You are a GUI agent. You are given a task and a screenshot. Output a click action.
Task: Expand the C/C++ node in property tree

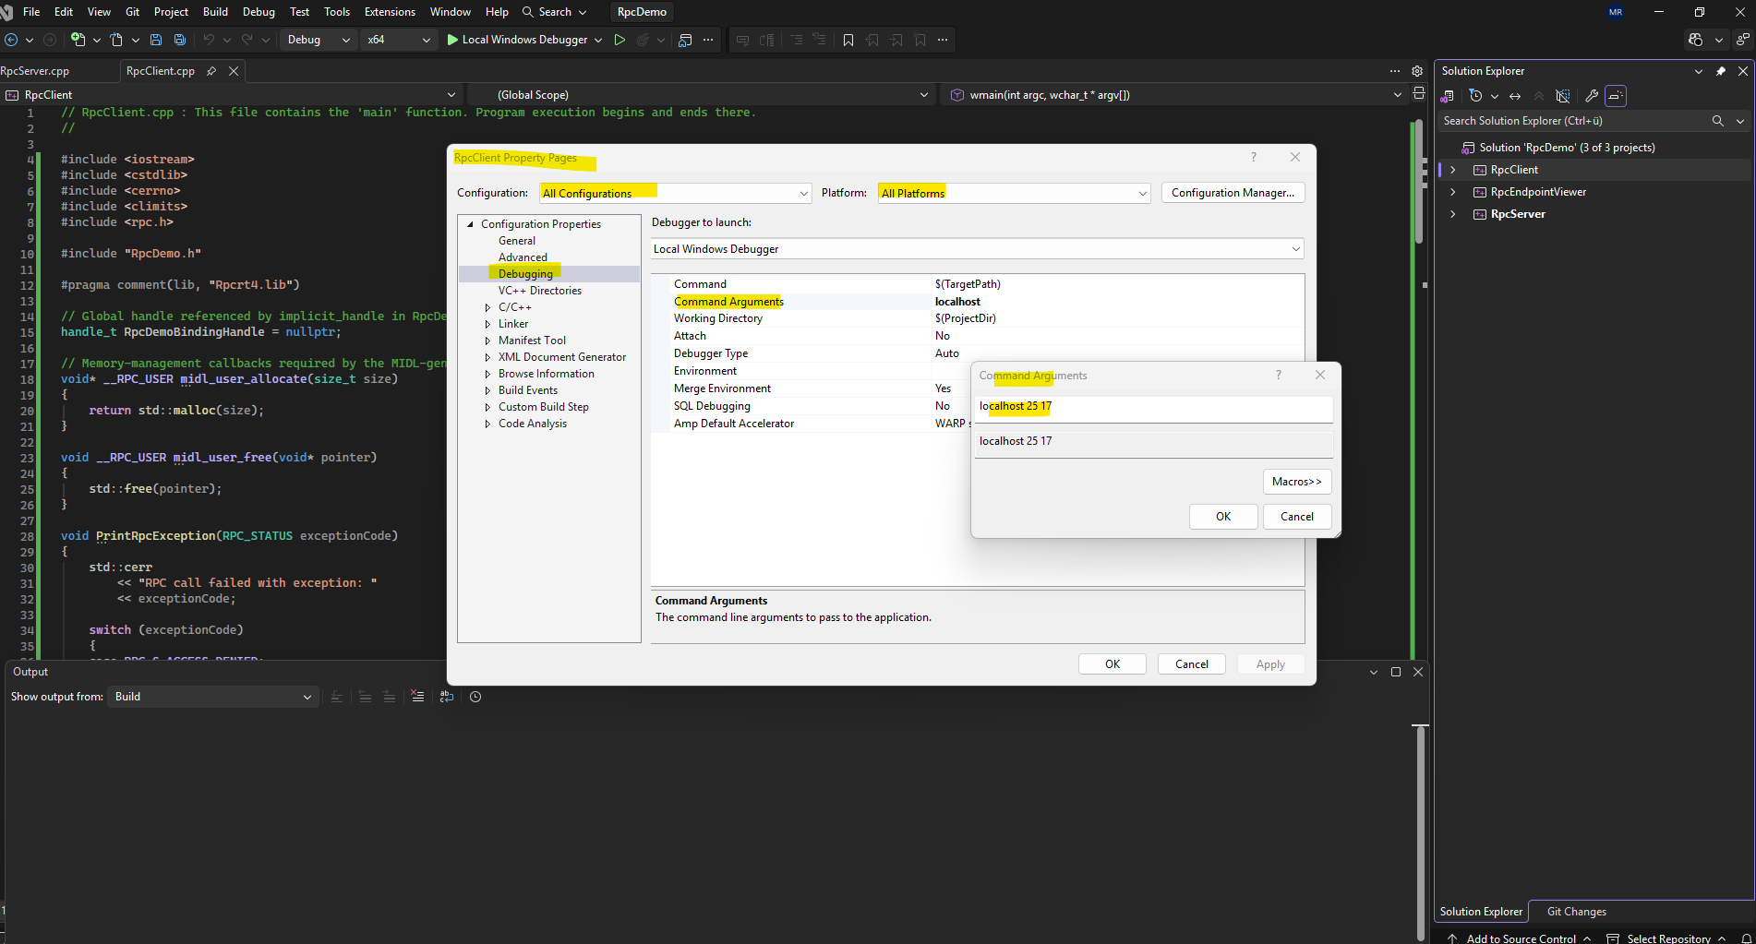coord(487,307)
